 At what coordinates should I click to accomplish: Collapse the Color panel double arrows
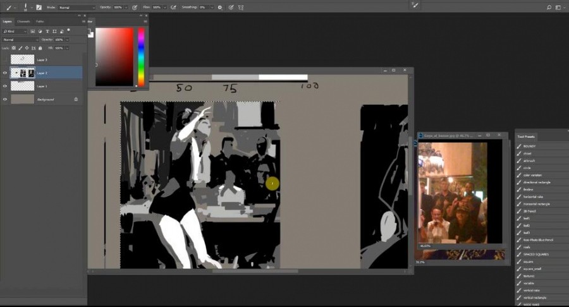pos(141,16)
